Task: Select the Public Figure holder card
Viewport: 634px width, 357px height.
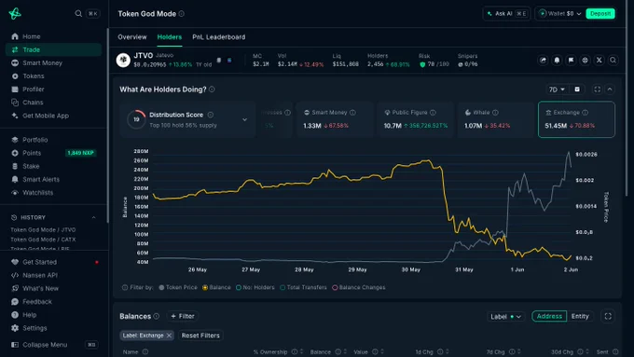Action: tap(416, 119)
